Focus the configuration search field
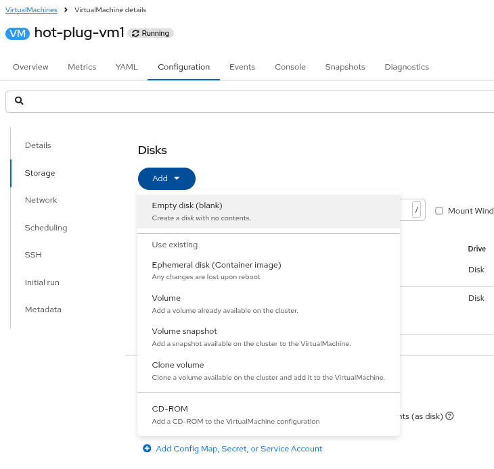 [x=257, y=101]
